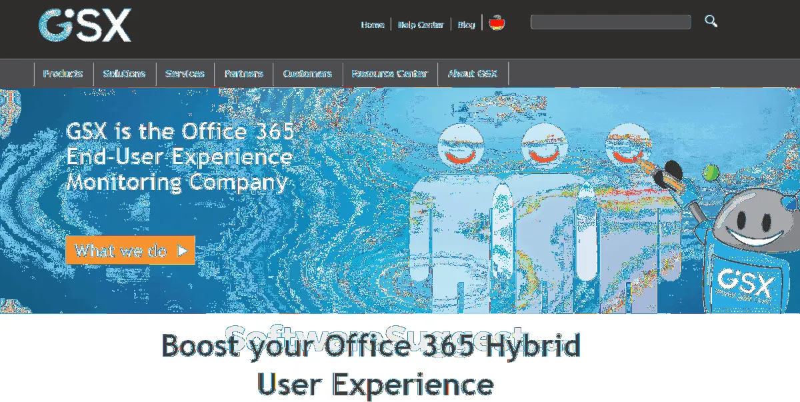
Task: Open the Partners menu
Action: tap(243, 73)
